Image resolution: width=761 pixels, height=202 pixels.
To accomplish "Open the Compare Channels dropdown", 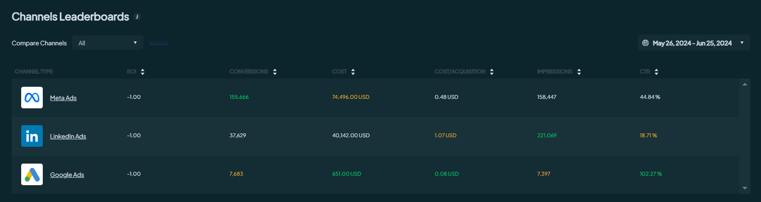I will click(108, 43).
